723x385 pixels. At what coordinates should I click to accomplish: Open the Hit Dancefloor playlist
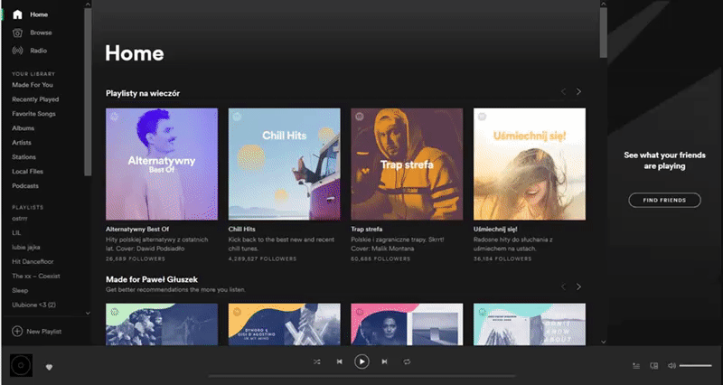33,261
